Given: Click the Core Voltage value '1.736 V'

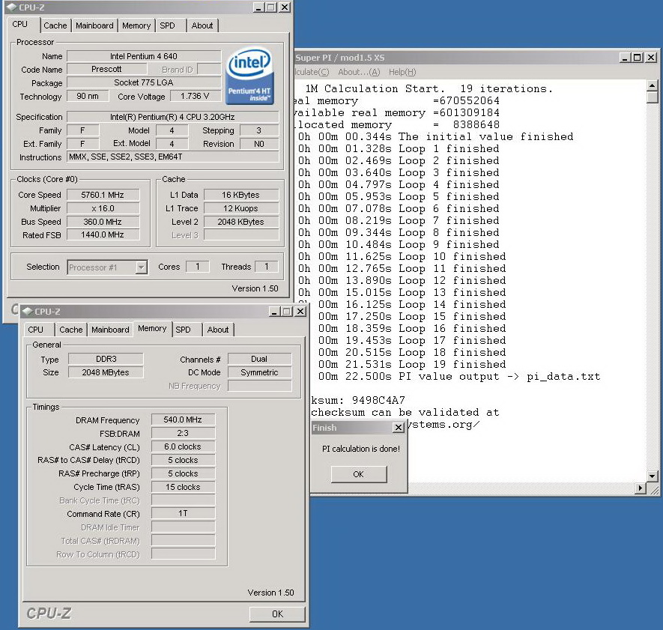Looking at the screenshot, I should 196,96.
